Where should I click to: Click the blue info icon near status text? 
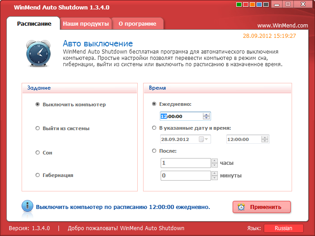tap(27, 206)
